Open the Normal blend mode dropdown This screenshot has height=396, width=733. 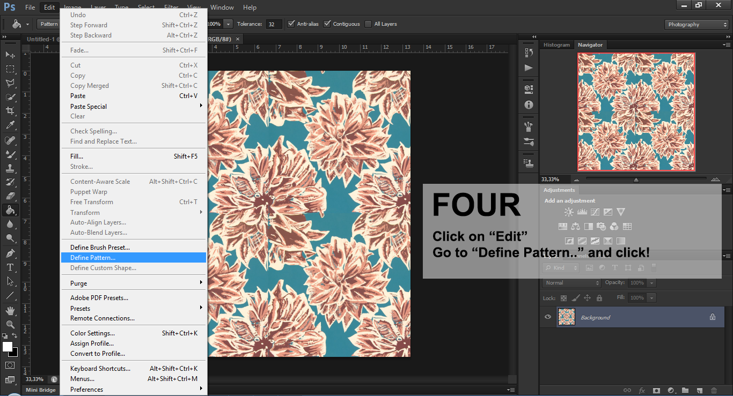pos(572,282)
